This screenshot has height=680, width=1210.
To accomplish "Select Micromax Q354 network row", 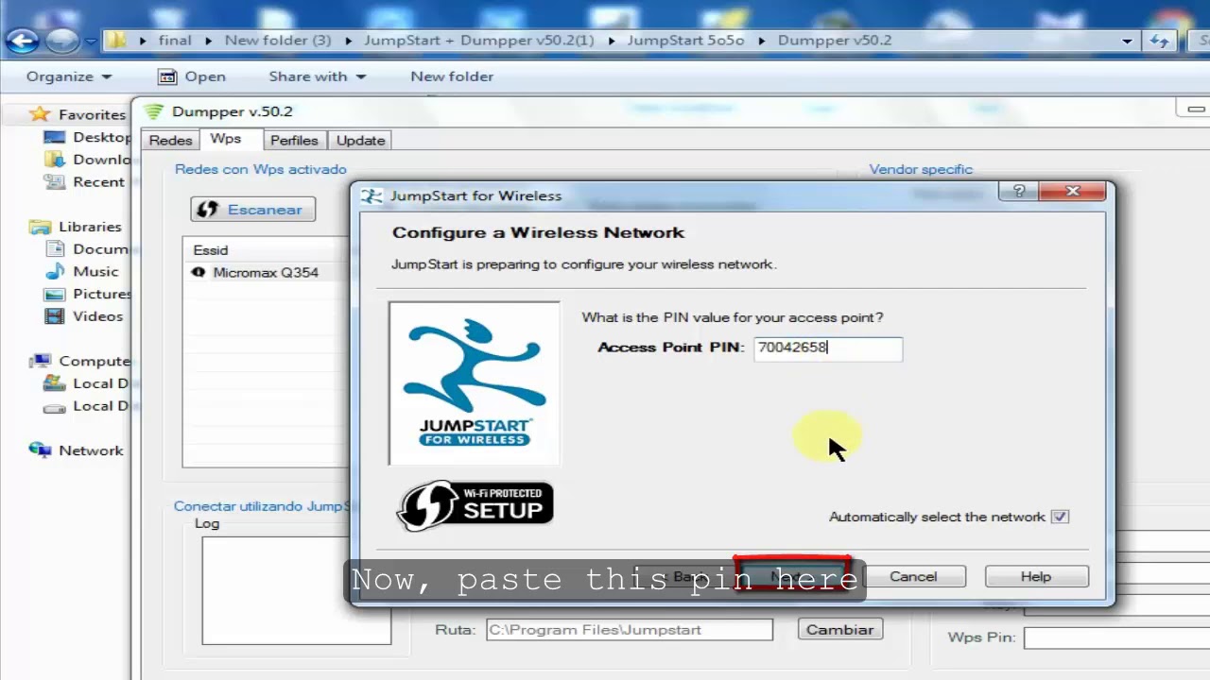I will [x=266, y=272].
